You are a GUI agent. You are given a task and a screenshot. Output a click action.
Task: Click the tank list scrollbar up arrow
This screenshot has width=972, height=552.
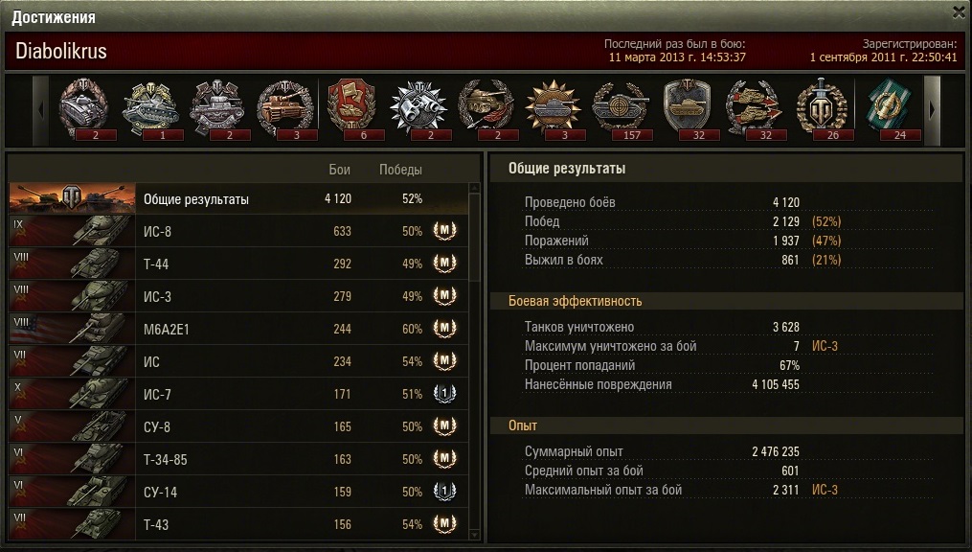(475, 188)
